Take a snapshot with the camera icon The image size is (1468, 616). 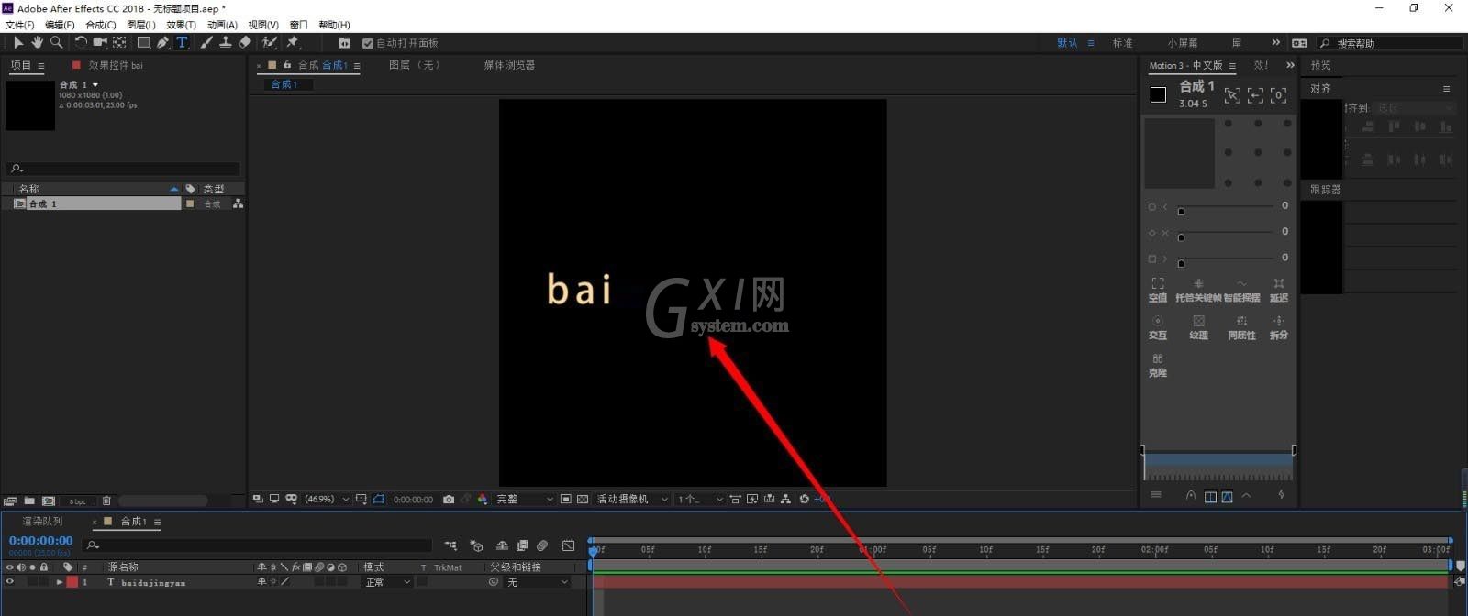(x=449, y=500)
